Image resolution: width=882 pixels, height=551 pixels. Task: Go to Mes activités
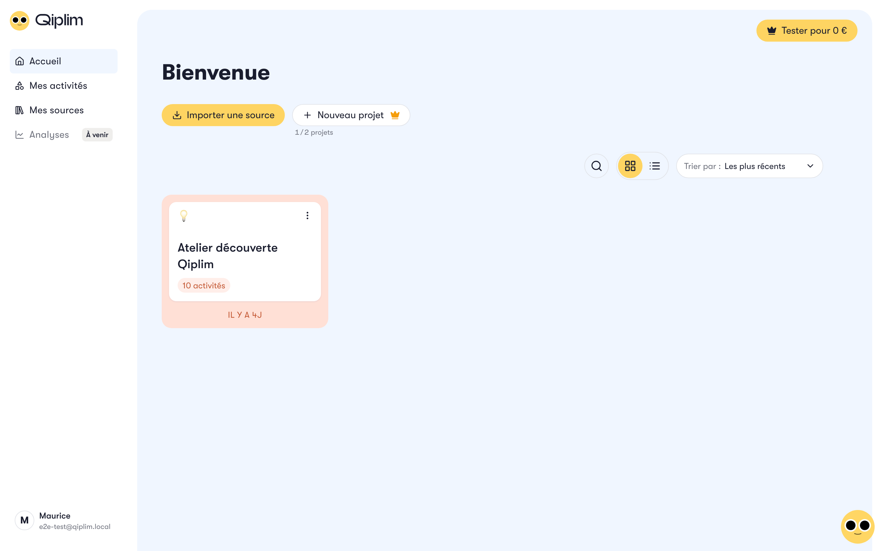pyautogui.click(x=63, y=86)
